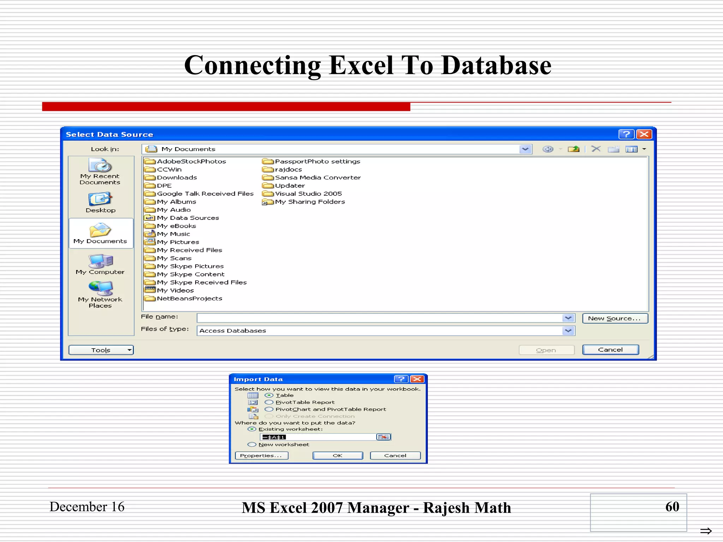Go up one folder level
The width and height of the screenshot is (723, 542).
(x=574, y=149)
